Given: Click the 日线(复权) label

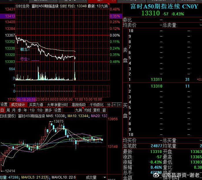Looking at the screenshot, I should 8,116.
